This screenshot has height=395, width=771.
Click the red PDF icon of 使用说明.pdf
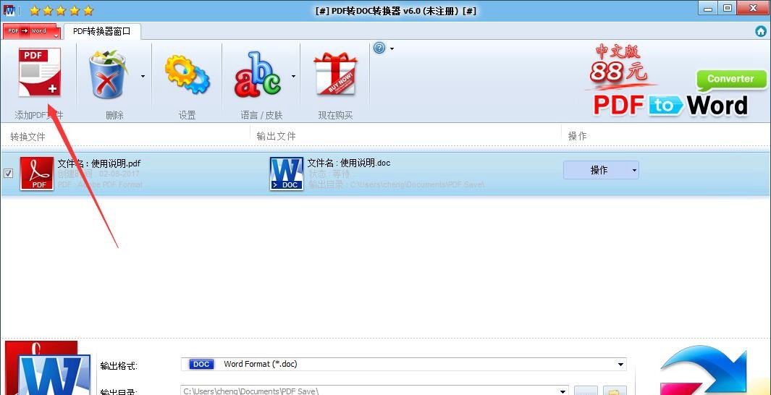(x=37, y=174)
